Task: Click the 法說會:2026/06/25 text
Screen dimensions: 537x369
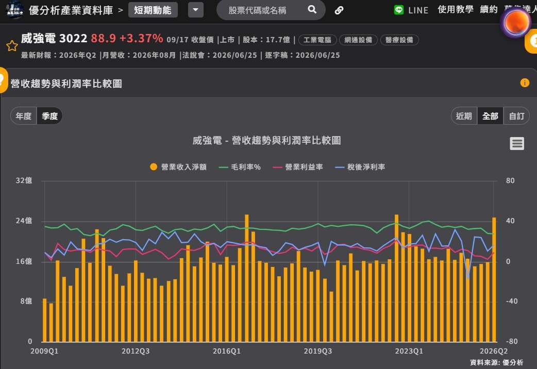Action: (220, 55)
